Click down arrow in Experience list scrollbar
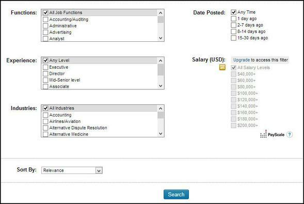Screen dimensions: 304x204 (161, 86)
